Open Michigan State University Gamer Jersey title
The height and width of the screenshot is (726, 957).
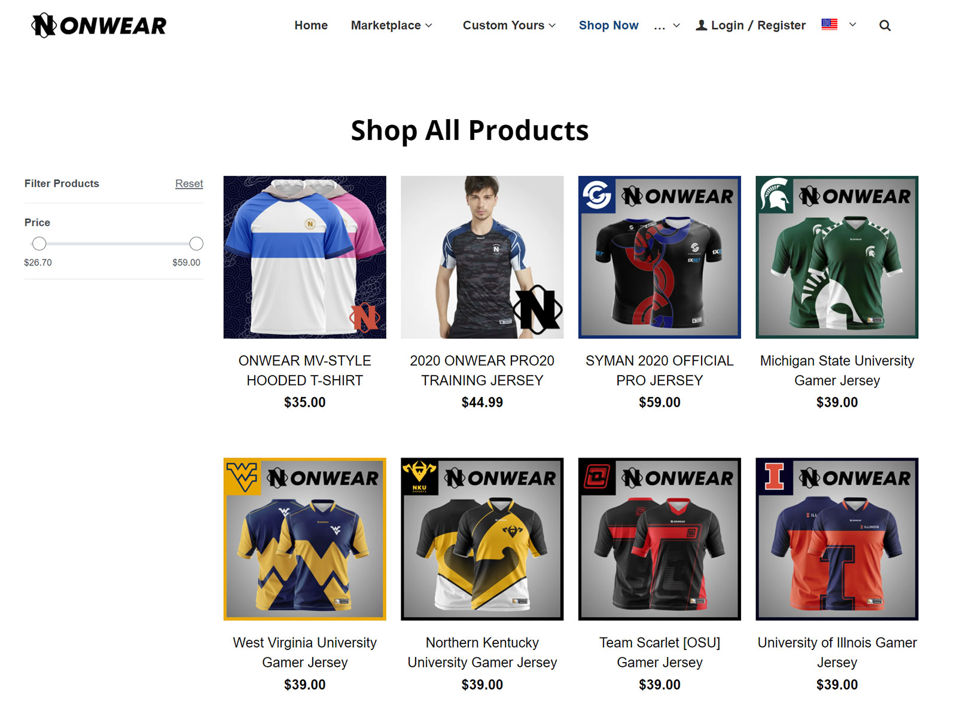(x=837, y=370)
